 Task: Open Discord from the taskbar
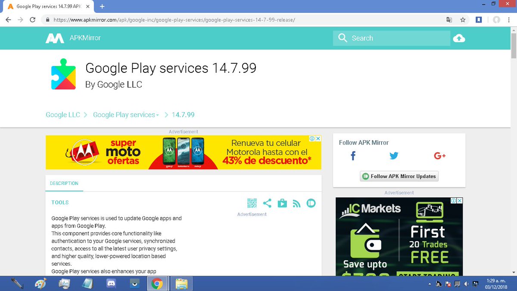point(111,284)
